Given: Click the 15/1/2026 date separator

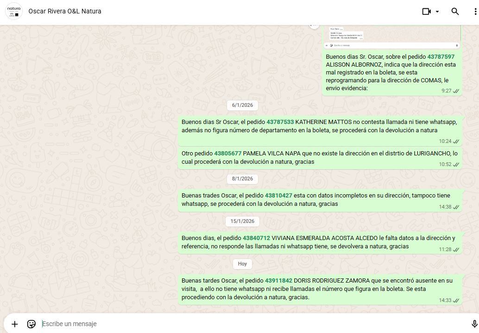Looking at the screenshot, I should (242, 221).
